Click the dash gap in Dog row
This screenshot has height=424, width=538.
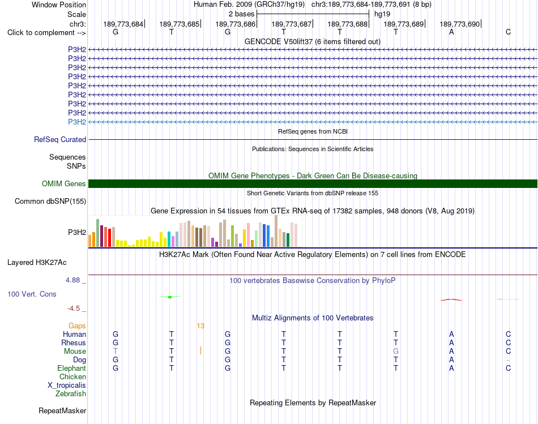pyautogui.click(x=508, y=360)
